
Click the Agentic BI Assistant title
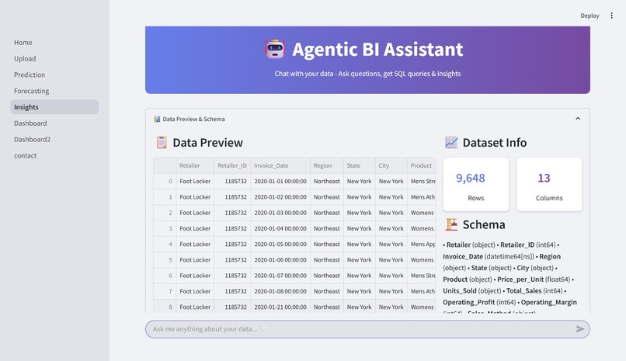point(377,50)
